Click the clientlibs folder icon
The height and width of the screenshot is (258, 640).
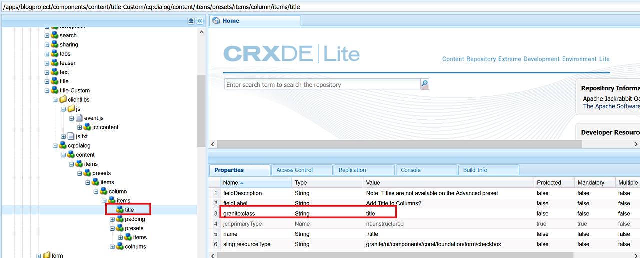tap(63, 99)
